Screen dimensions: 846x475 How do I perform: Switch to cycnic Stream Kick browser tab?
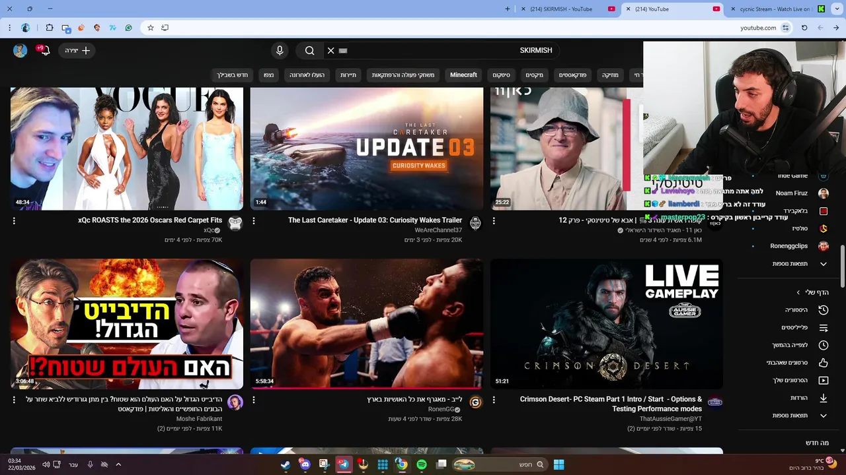pyautogui.click(x=777, y=9)
